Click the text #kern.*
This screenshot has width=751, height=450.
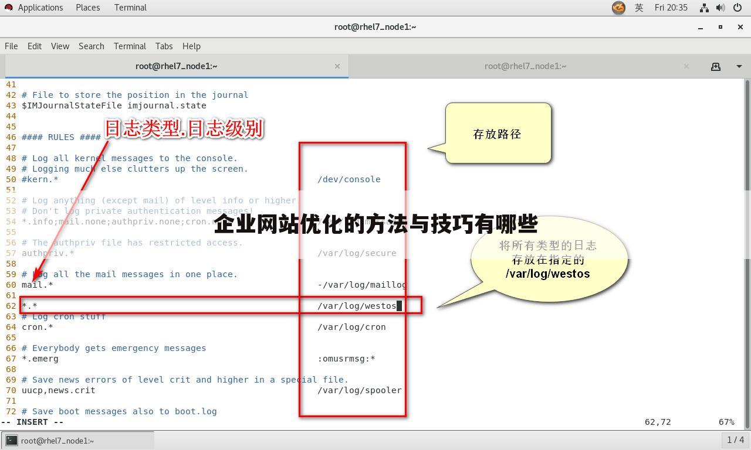pyautogui.click(x=40, y=179)
